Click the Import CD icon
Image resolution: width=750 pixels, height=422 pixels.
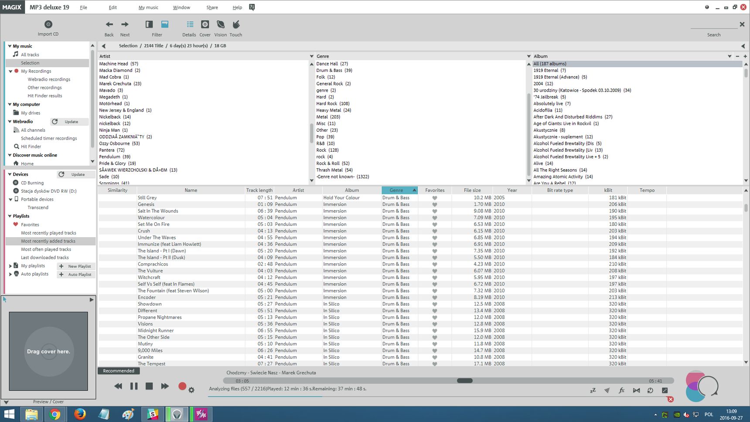(48, 24)
